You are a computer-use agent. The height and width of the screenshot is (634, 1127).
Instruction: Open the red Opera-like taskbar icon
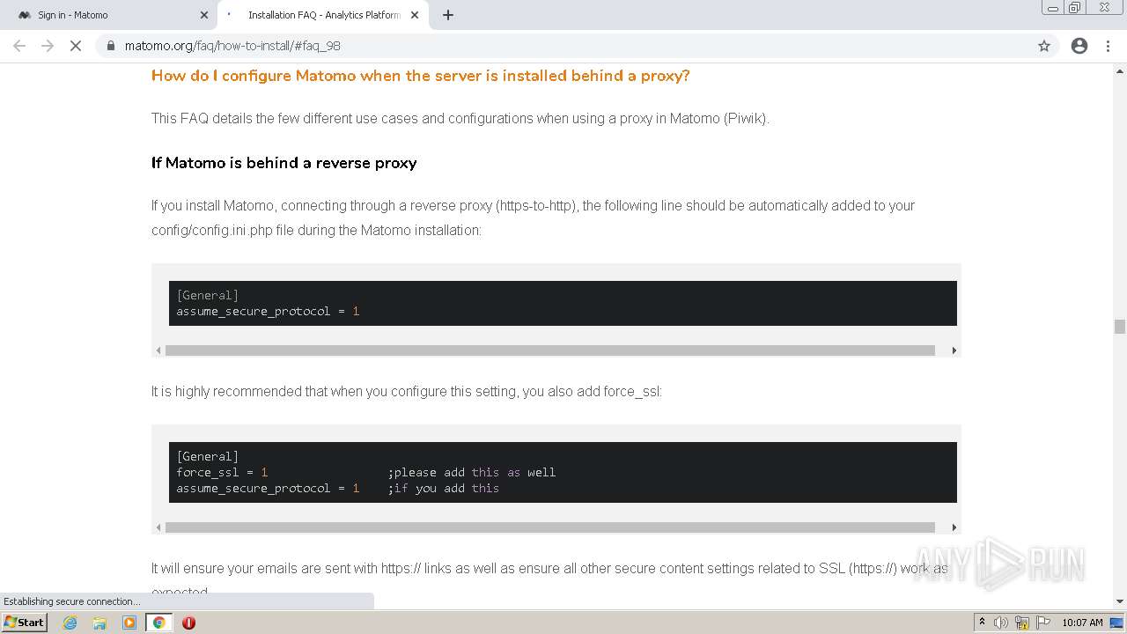click(x=188, y=623)
